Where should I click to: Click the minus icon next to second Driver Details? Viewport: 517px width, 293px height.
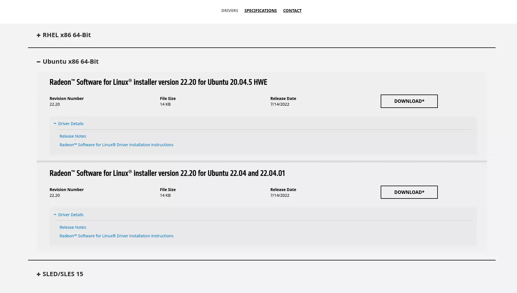pyautogui.click(x=55, y=214)
